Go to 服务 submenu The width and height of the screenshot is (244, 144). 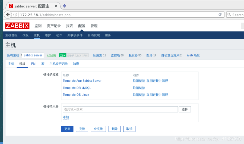click(108, 35)
